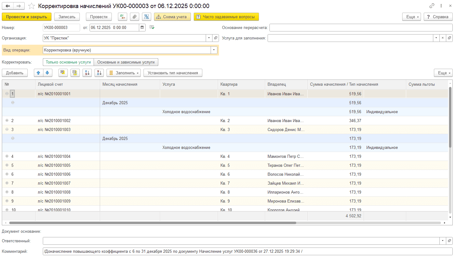The height and width of the screenshot is (258, 457).
Task: Add the document to favorites with the star
Action: tap(31, 6)
